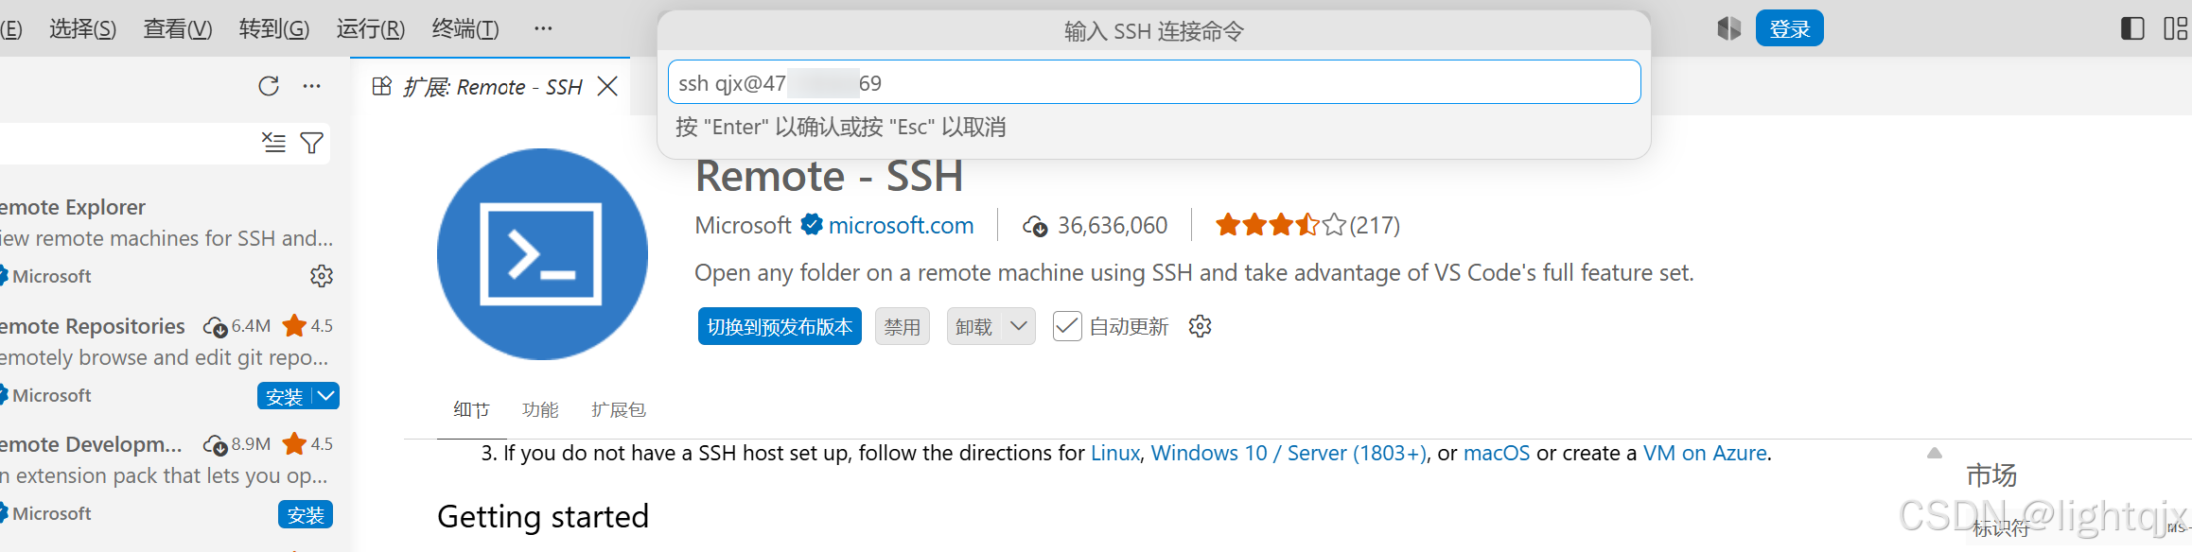The image size is (2192, 552).
Task: Switch to the Features tab
Action: [x=540, y=409]
